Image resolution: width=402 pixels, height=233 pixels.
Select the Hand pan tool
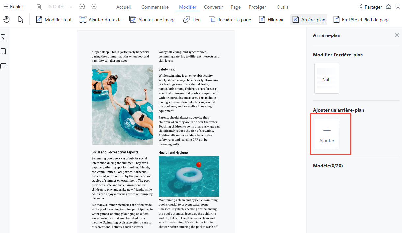(x=7, y=20)
